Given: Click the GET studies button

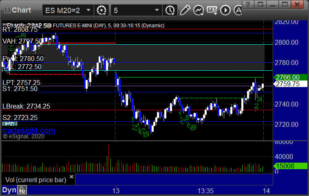Looking at the screenshot, I should click(212, 10).
